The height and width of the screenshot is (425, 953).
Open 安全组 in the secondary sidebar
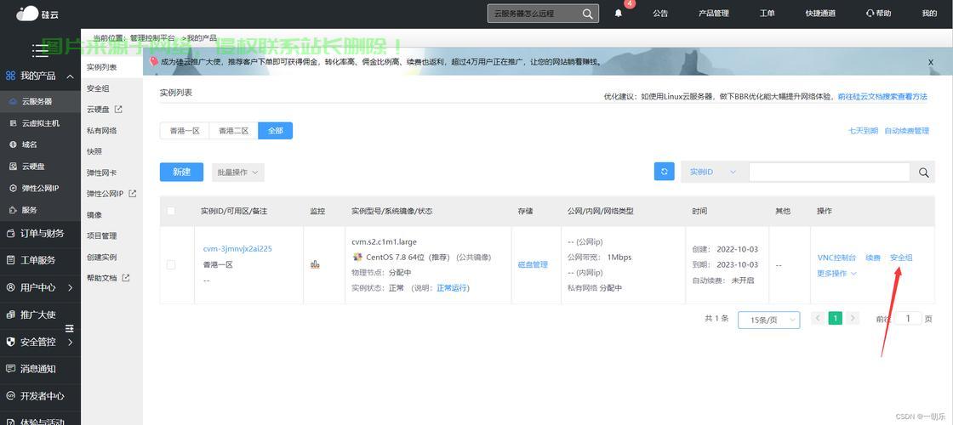point(98,88)
